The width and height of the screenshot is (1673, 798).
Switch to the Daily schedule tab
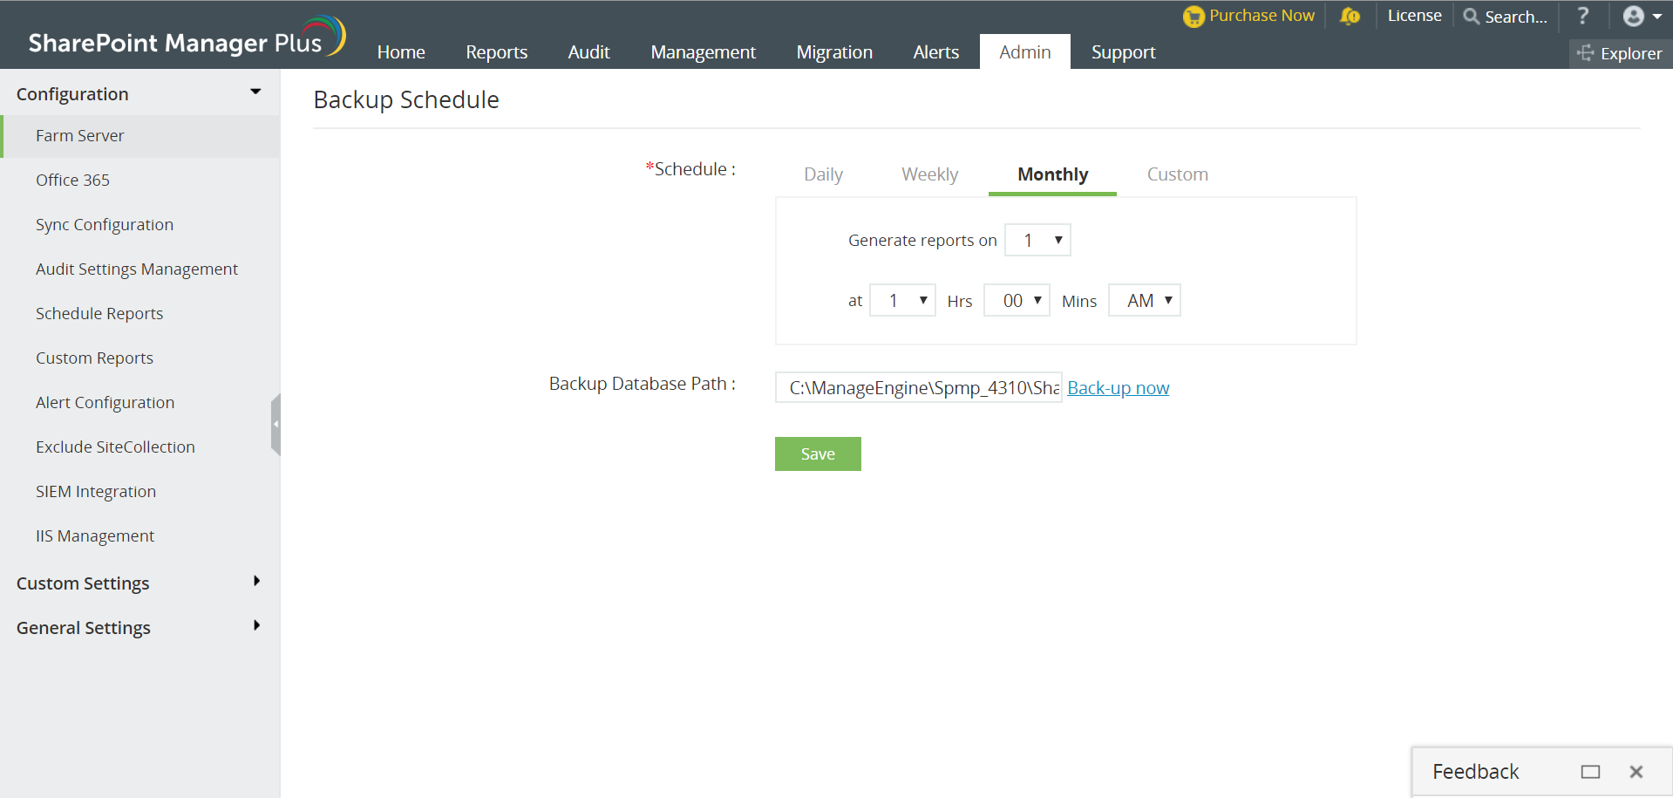click(x=823, y=174)
